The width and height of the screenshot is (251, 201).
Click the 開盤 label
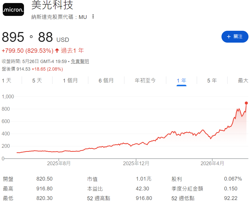8,179
